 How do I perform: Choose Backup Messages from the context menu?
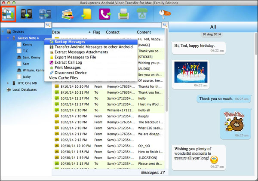coord(91,42)
